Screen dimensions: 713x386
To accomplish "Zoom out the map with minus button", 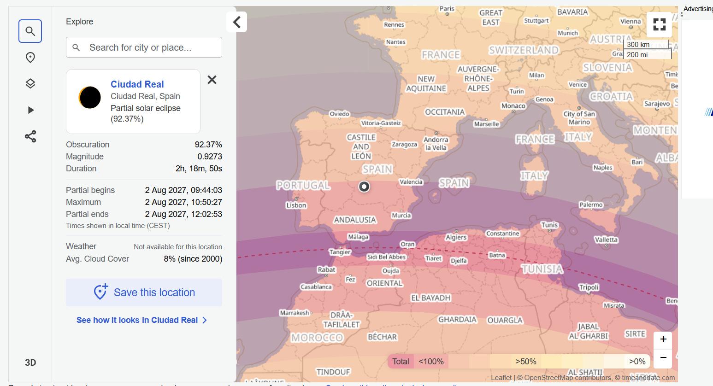I will [x=663, y=358].
